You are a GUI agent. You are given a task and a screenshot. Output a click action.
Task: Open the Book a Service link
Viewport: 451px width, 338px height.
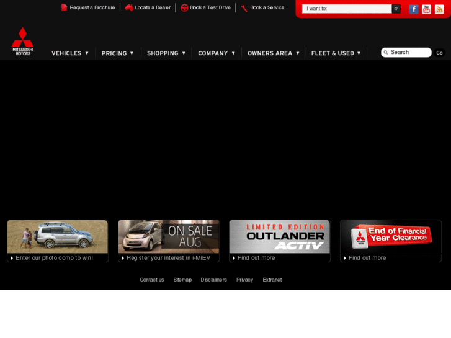point(267,7)
